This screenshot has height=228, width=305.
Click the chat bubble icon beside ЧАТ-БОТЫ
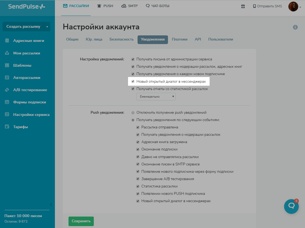[x=148, y=6]
